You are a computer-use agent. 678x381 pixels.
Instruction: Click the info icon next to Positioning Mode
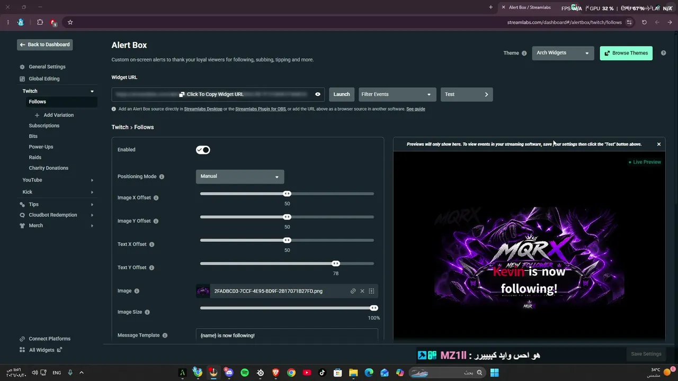click(x=162, y=177)
